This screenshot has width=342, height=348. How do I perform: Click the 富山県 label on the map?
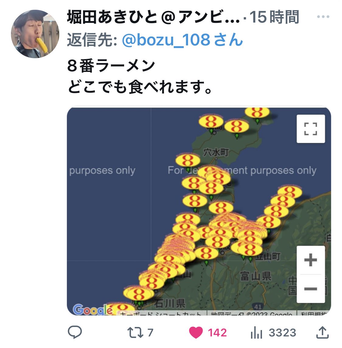click(x=256, y=276)
